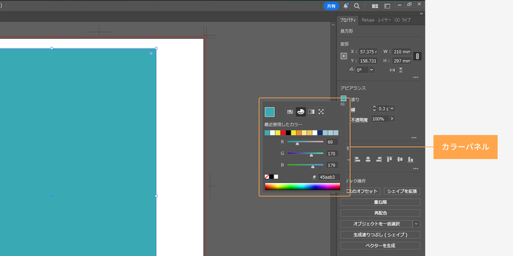This screenshot has height=256, width=513.
Task: Click the R value field showing 69
Action: tap(332, 142)
